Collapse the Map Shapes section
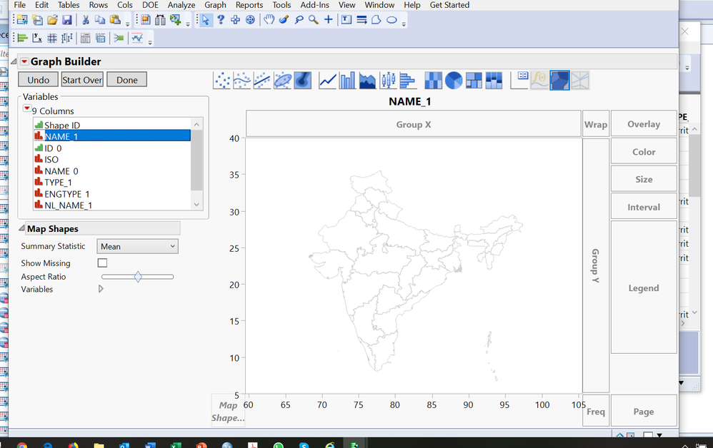The image size is (713, 448). [x=21, y=228]
